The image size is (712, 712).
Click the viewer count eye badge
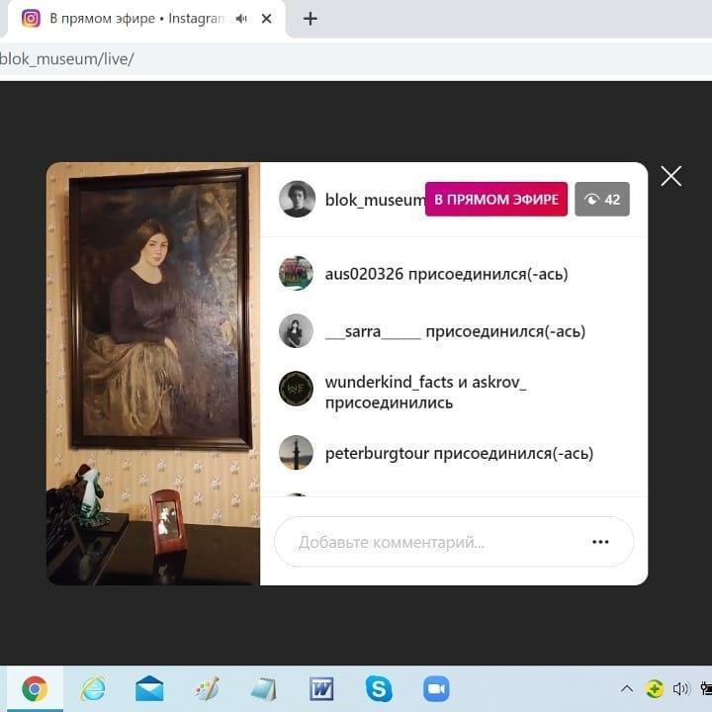(x=601, y=199)
